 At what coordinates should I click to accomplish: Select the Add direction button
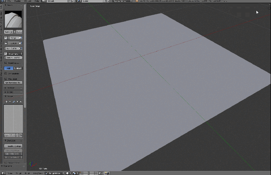(8, 69)
